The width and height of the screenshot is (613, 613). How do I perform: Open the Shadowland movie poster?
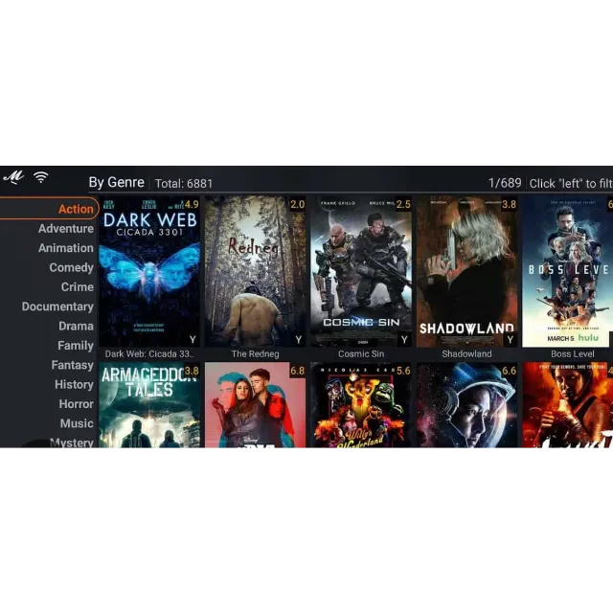coord(466,272)
